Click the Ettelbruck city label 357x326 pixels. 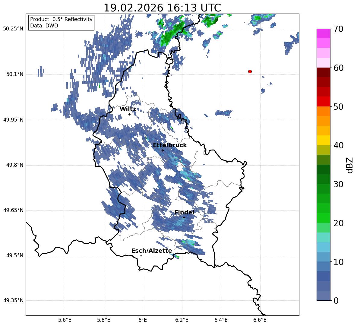click(170, 145)
